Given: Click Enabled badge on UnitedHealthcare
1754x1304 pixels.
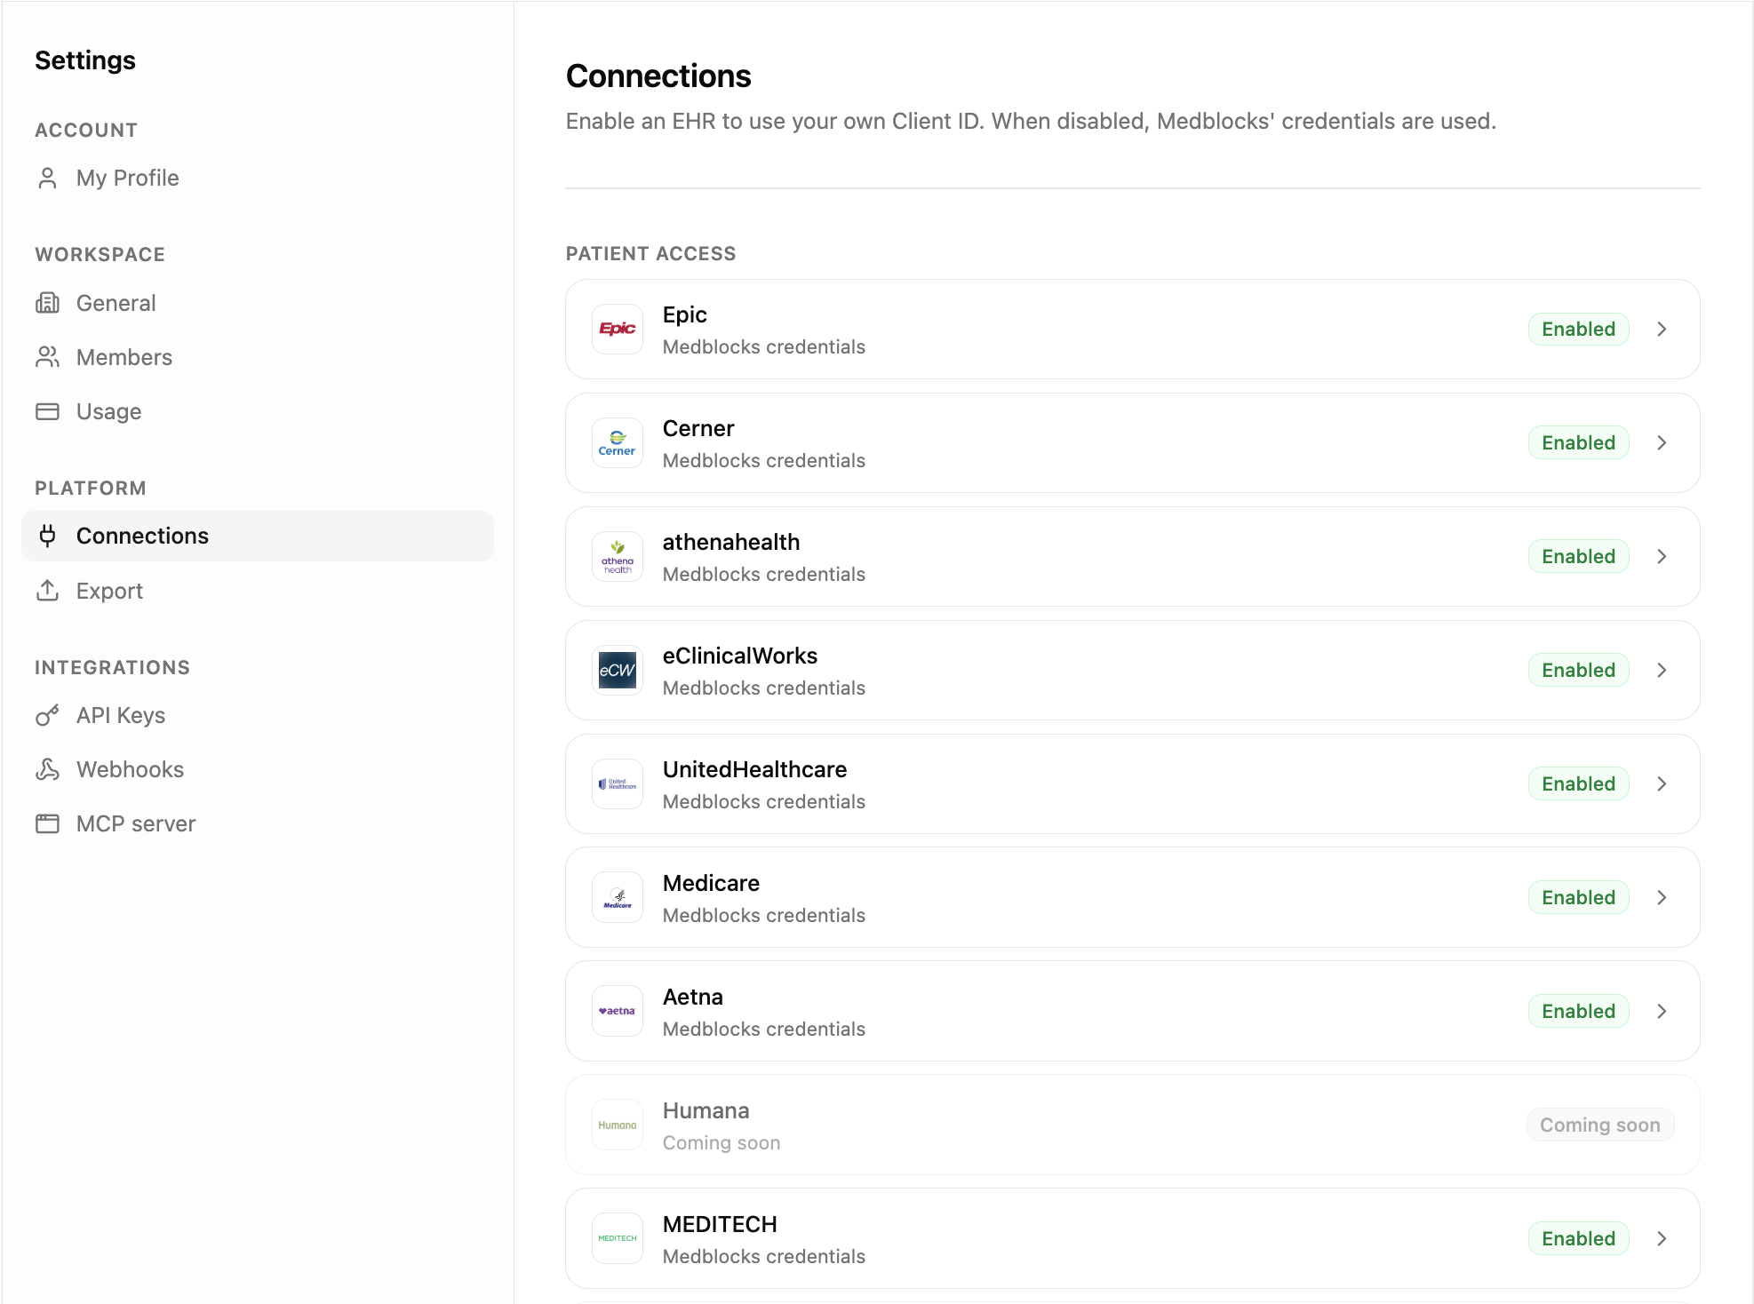Looking at the screenshot, I should pyautogui.click(x=1578, y=783).
